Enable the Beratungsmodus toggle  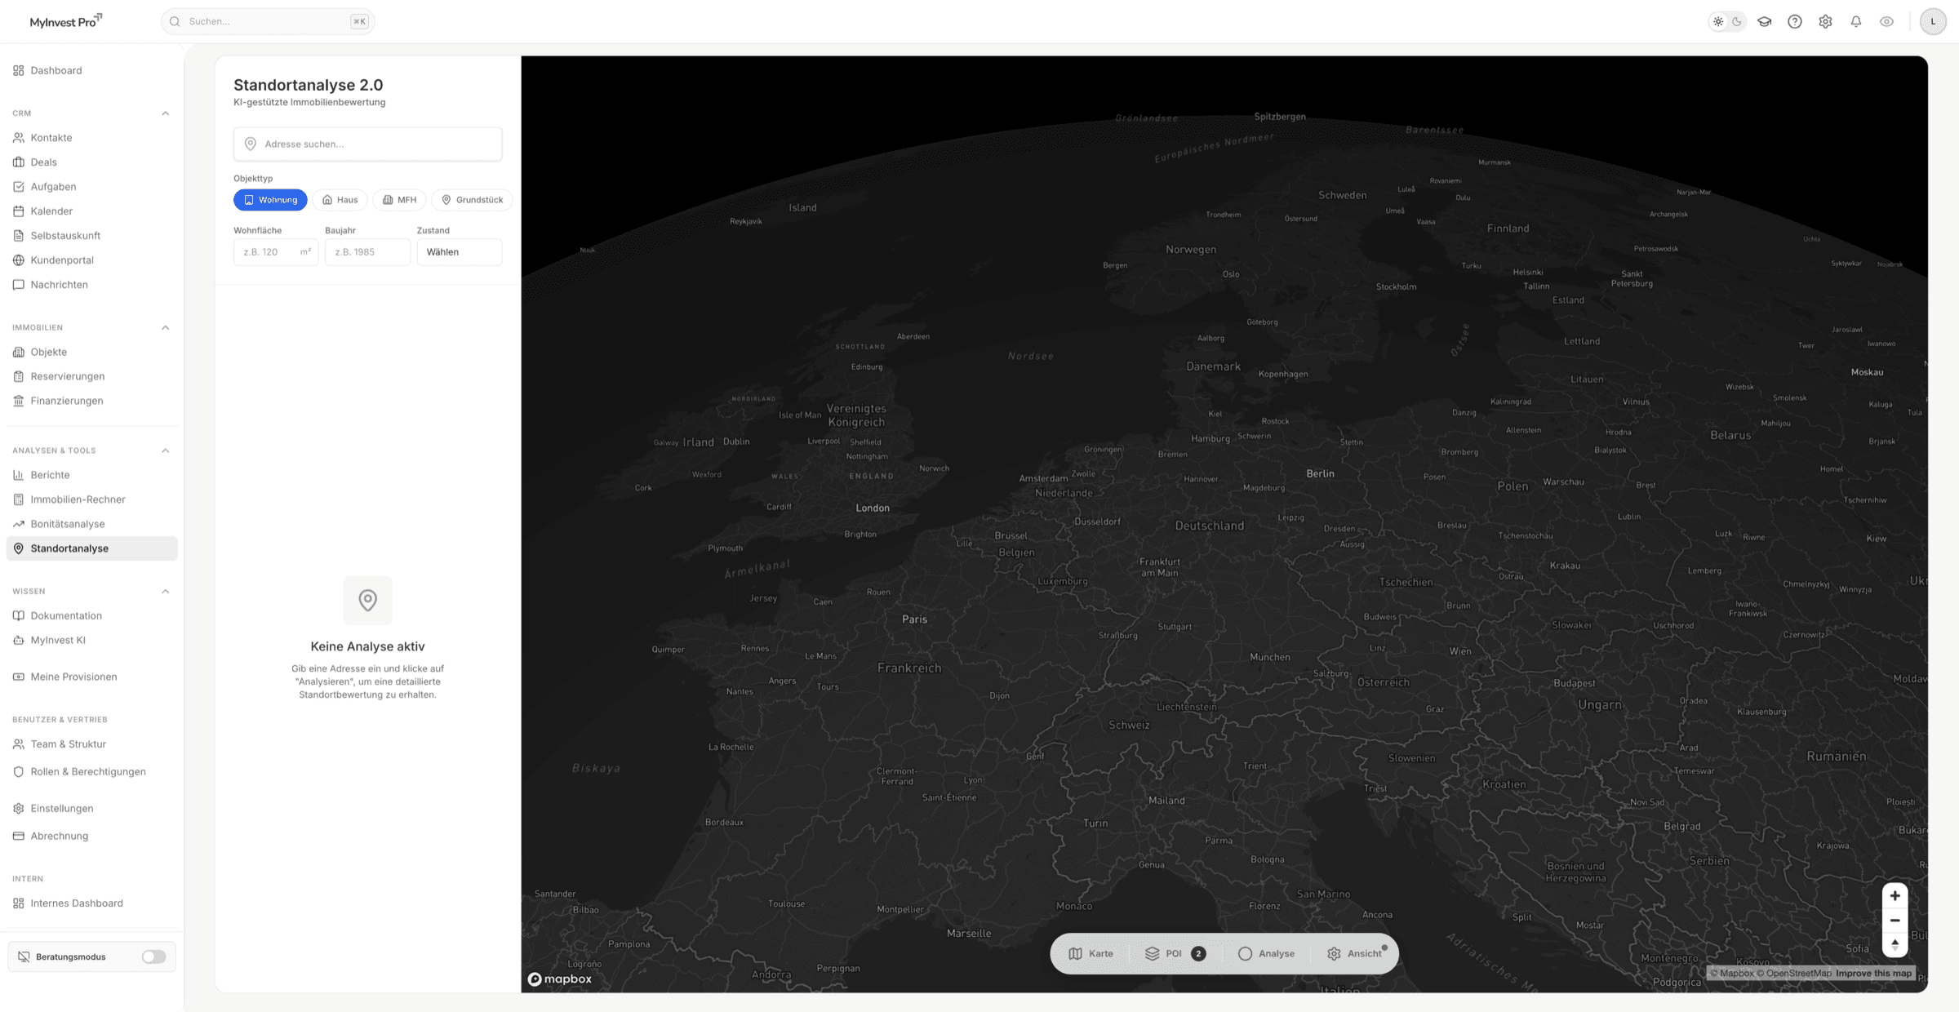(x=153, y=956)
